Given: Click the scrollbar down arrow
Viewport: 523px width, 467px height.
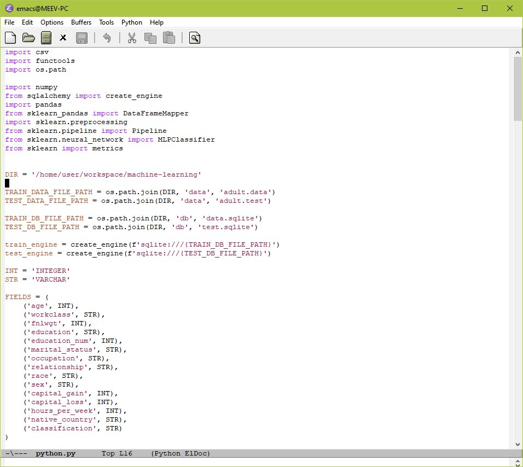Looking at the screenshot, I should pos(518,443).
